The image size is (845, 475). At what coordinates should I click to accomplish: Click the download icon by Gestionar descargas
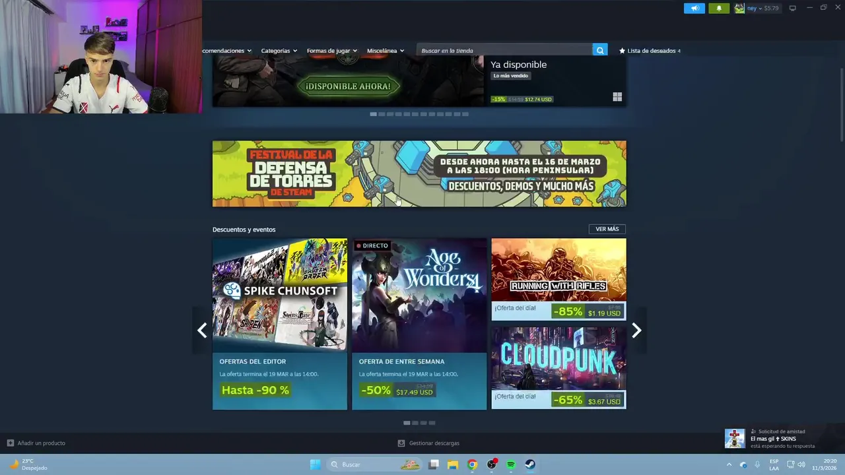pos(401,443)
